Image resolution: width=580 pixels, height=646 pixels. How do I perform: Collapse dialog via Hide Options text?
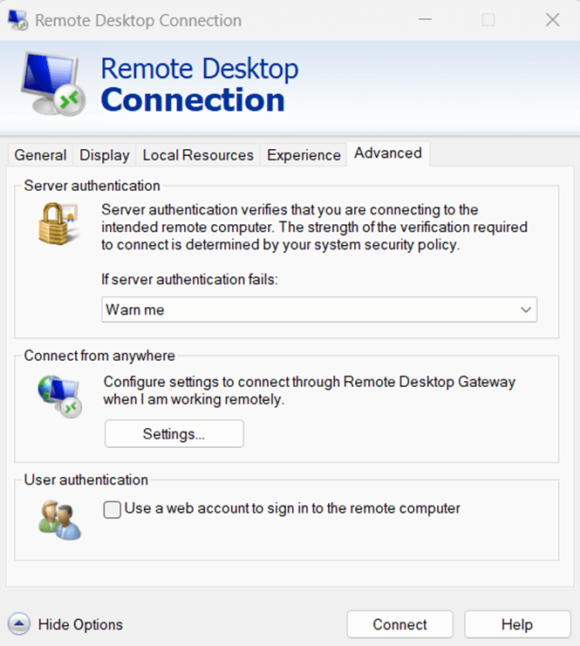(80, 624)
